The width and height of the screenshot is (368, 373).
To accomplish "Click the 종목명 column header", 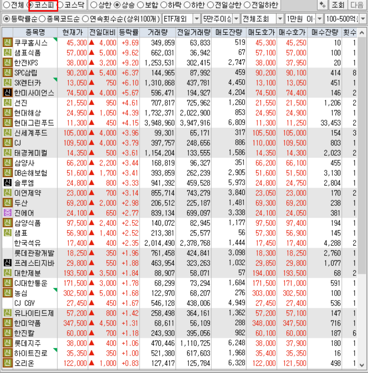I will tap(35, 32).
